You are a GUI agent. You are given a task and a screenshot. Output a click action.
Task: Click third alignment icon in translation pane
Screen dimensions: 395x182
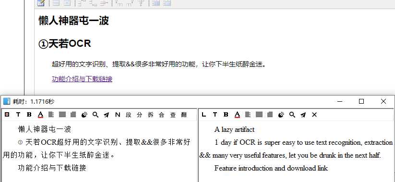tap(270, 115)
